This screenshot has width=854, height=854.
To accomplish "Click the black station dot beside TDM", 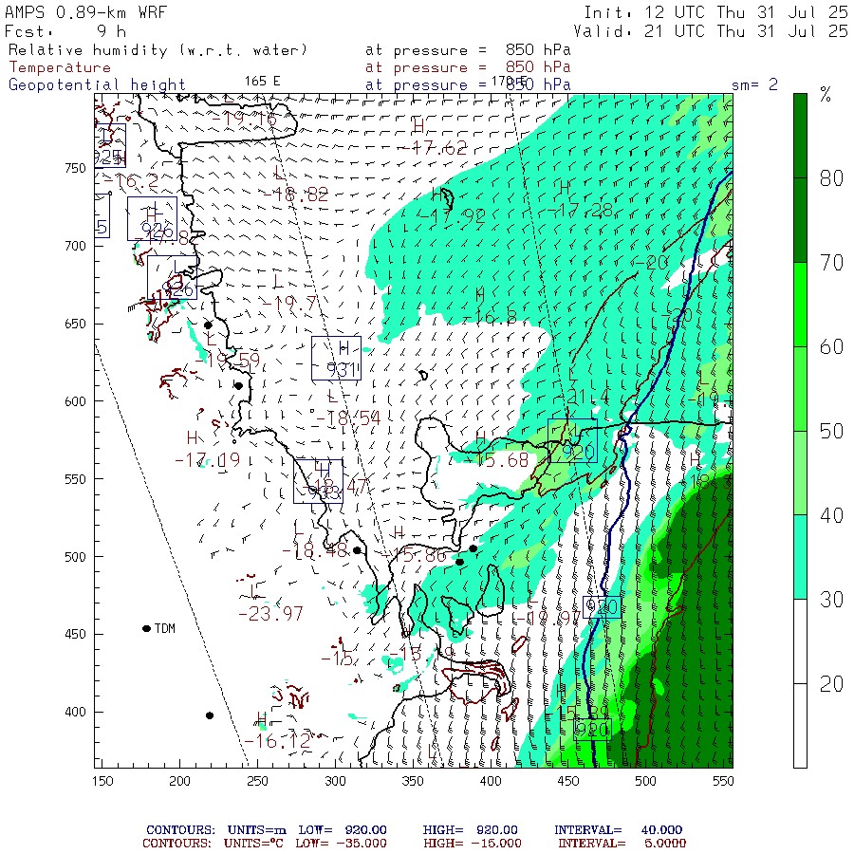I will tap(146, 628).
